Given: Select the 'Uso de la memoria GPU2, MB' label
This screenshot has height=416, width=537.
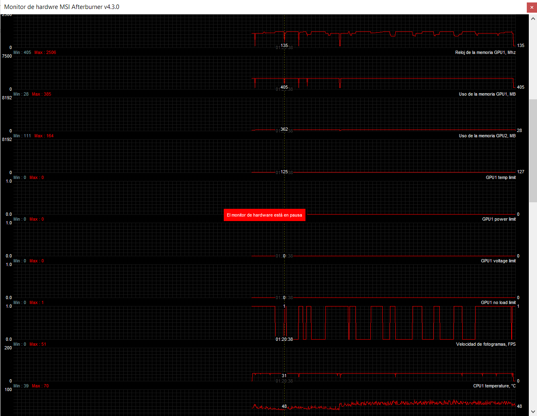Looking at the screenshot, I should click(x=487, y=136).
